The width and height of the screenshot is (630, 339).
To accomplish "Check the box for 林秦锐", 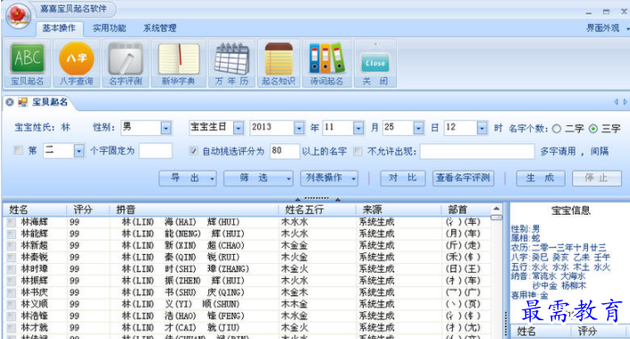I will coord(12,258).
